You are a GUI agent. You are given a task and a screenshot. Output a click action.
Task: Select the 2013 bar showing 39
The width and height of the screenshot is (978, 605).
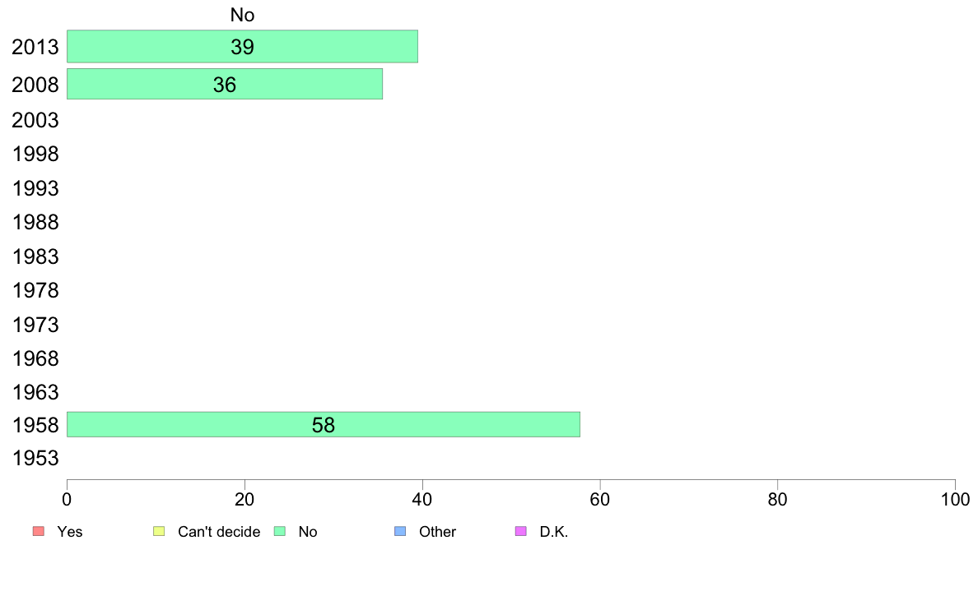(242, 47)
